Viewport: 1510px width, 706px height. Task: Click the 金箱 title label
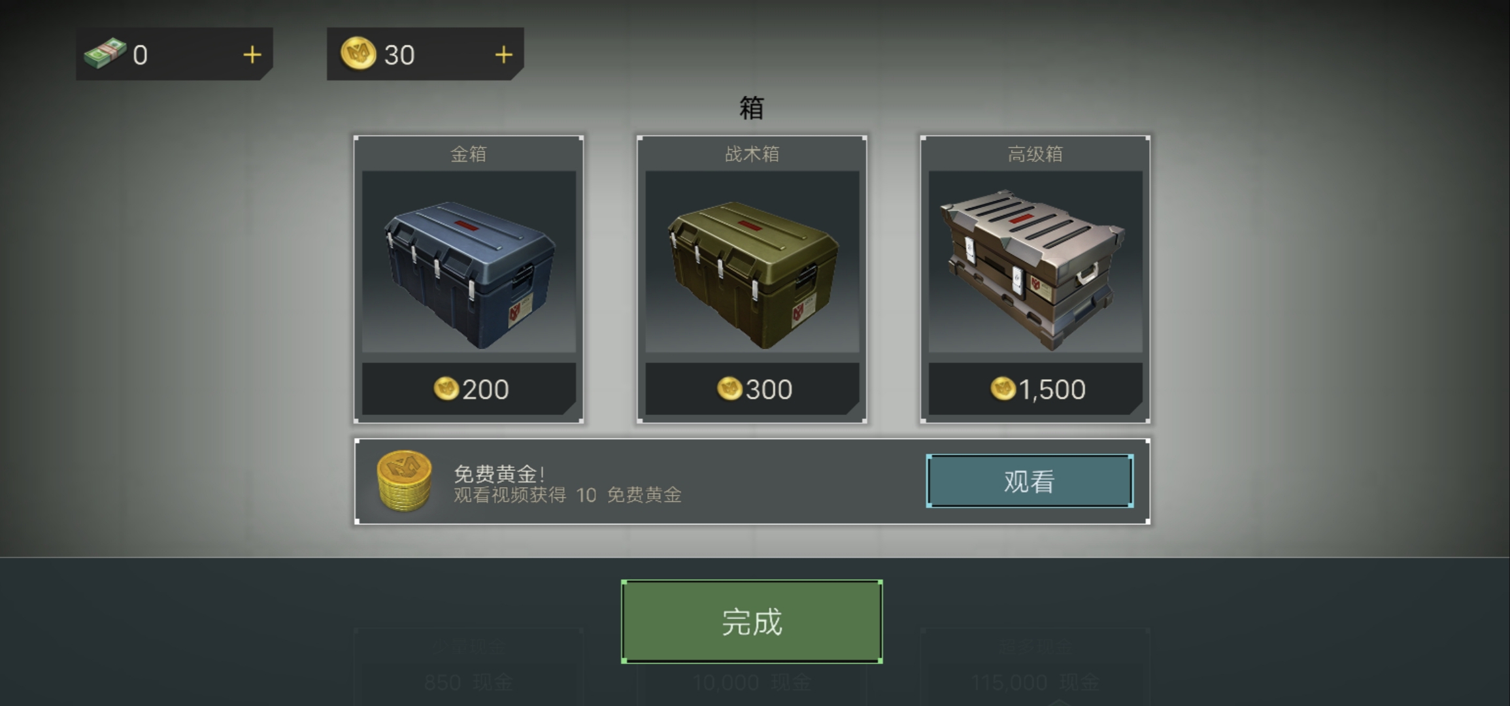[x=469, y=154]
